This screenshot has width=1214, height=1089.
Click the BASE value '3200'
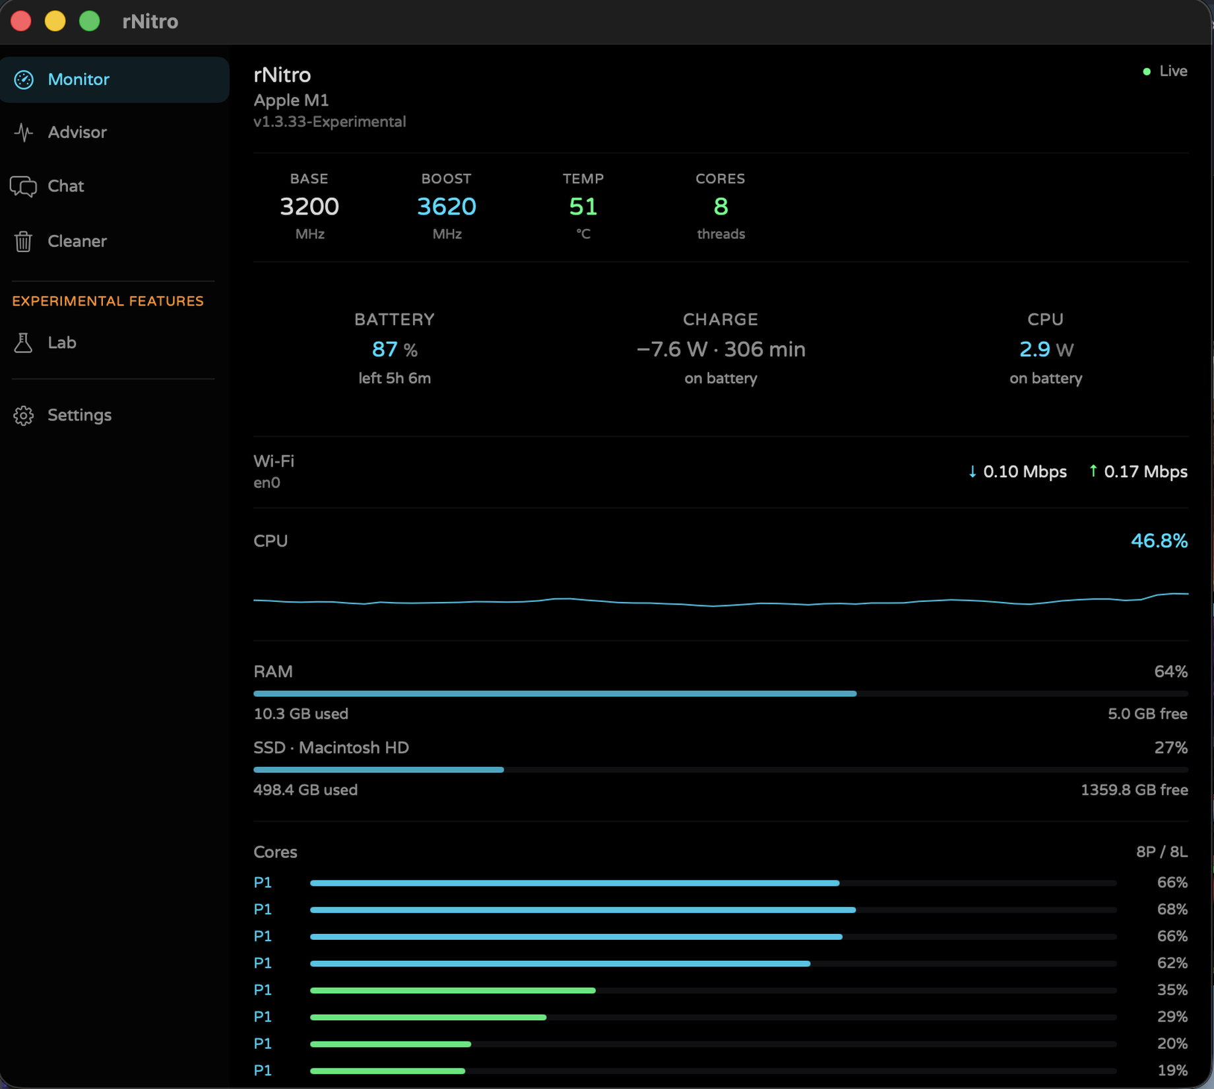pyautogui.click(x=309, y=207)
